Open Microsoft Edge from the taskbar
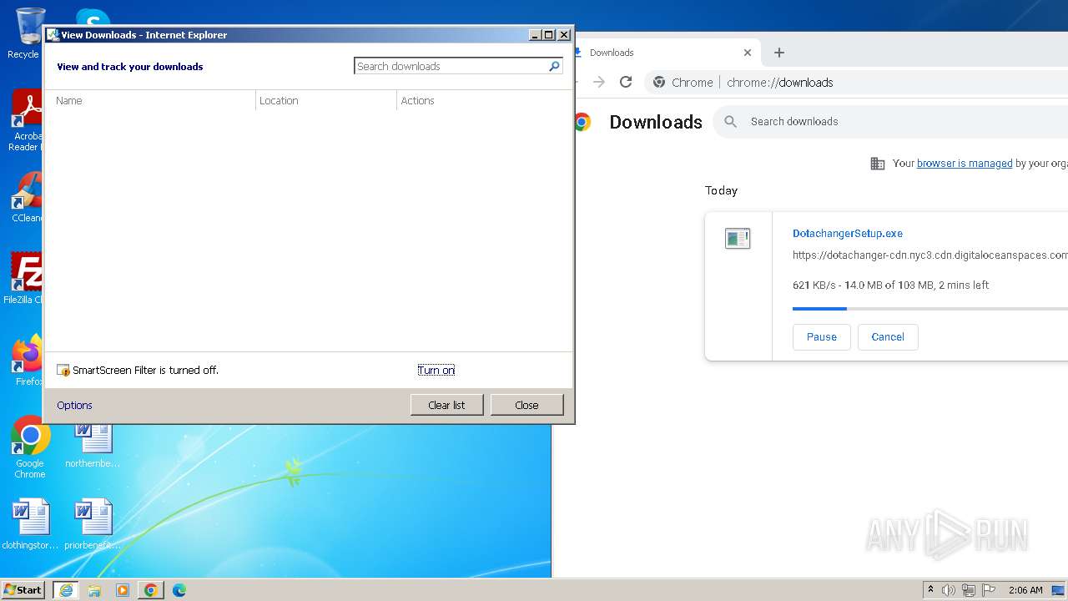Viewport: 1068px width, 601px height. click(179, 590)
